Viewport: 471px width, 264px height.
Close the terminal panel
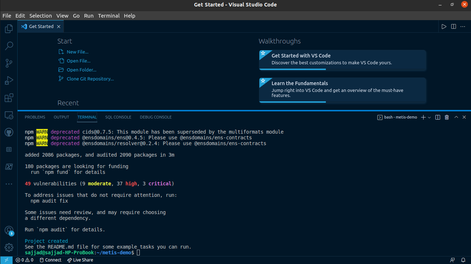pos(464,117)
